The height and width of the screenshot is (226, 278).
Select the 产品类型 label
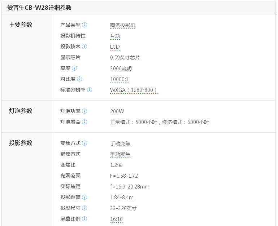point(70,25)
